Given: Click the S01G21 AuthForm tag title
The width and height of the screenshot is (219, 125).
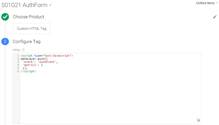Looking at the screenshot, I should tap(24, 5).
